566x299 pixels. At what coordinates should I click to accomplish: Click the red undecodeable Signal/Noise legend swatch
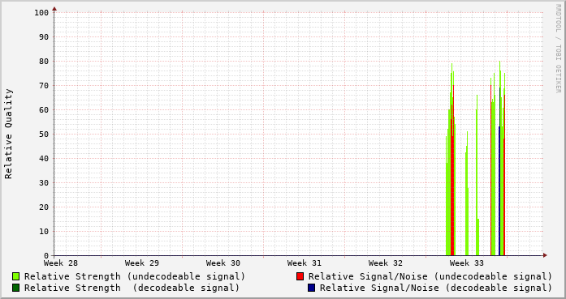pyautogui.click(x=300, y=276)
